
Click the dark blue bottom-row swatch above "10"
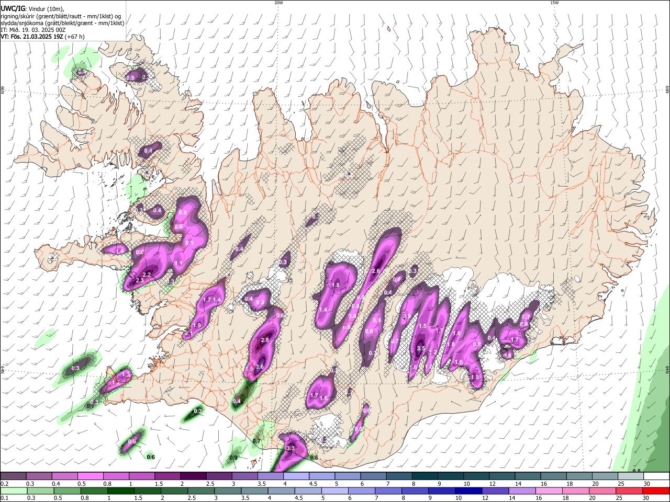(467, 491)
